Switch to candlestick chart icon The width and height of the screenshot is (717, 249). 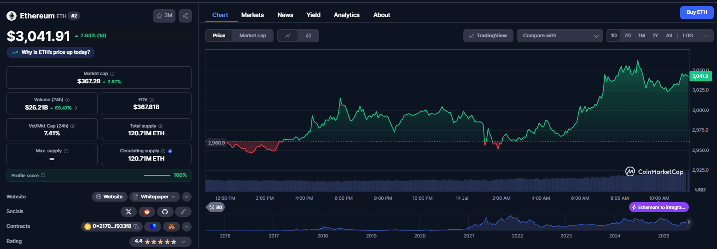[x=309, y=35]
